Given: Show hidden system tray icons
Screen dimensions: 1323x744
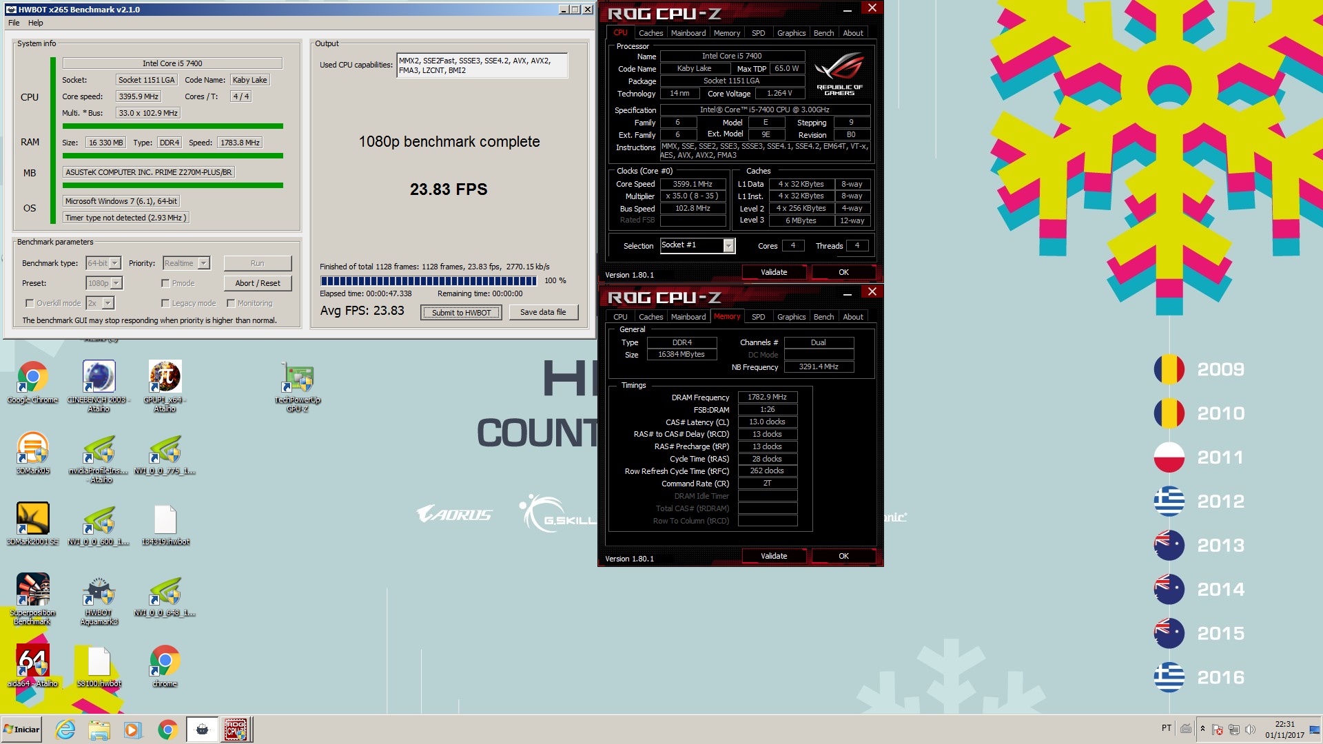Looking at the screenshot, I should tap(1202, 729).
